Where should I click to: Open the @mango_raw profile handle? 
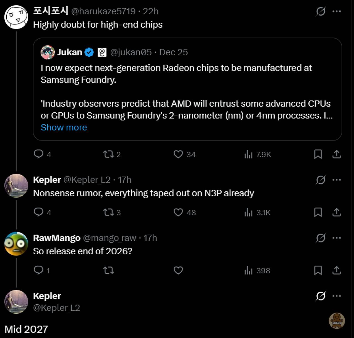click(x=110, y=238)
